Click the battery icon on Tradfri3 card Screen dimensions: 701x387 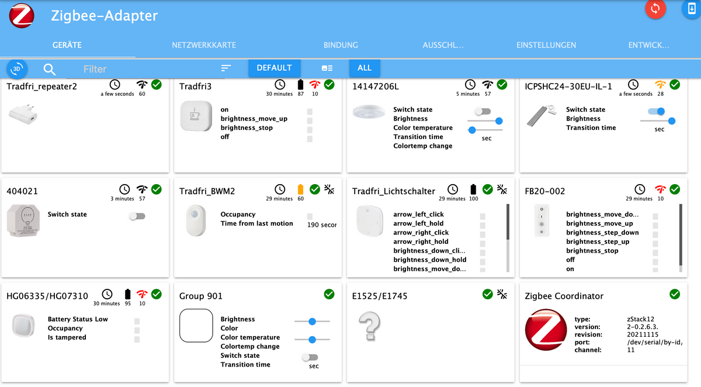coord(301,85)
